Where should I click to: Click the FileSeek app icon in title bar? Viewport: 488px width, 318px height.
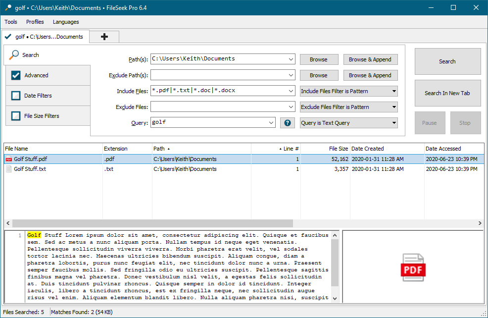pyautogui.click(x=7, y=8)
